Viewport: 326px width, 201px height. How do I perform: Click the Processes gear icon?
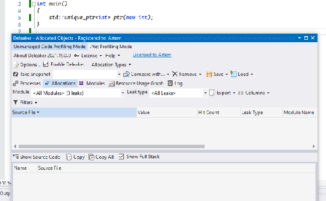tap(16, 83)
